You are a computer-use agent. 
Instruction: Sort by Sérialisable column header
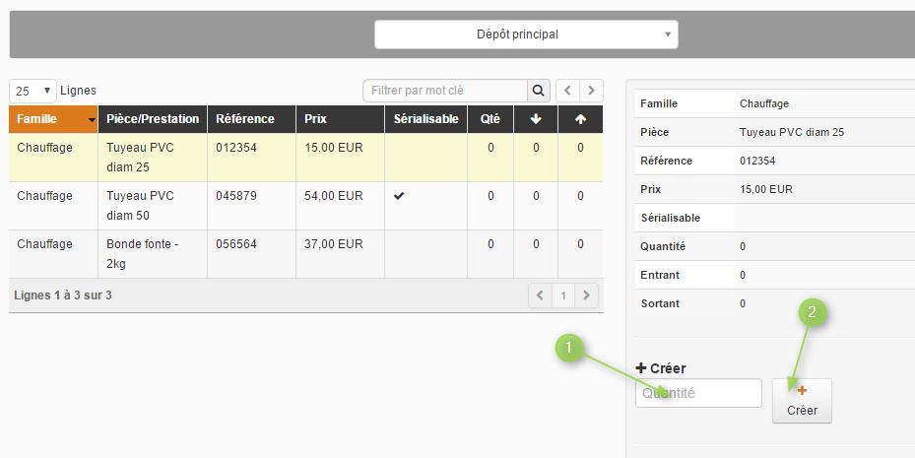click(426, 119)
